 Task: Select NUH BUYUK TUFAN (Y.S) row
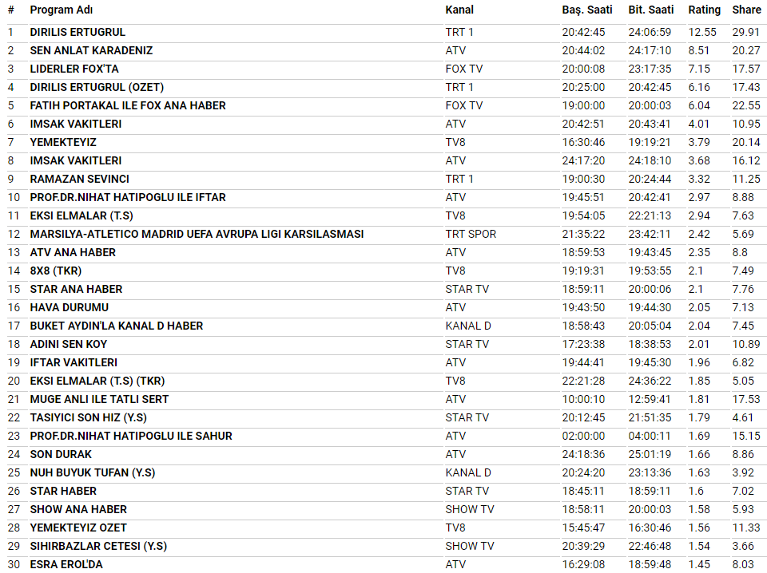(93, 472)
